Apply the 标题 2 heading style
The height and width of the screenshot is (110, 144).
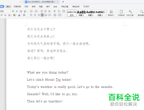[x=91, y=13]
